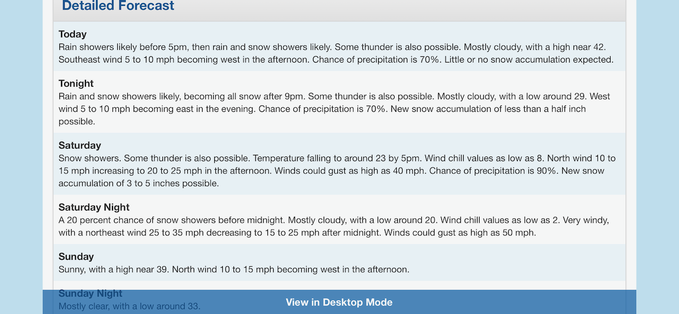Click the Detailed Forecast section title
The height and width of the screenshot is (314, 679).
(118, 6)
